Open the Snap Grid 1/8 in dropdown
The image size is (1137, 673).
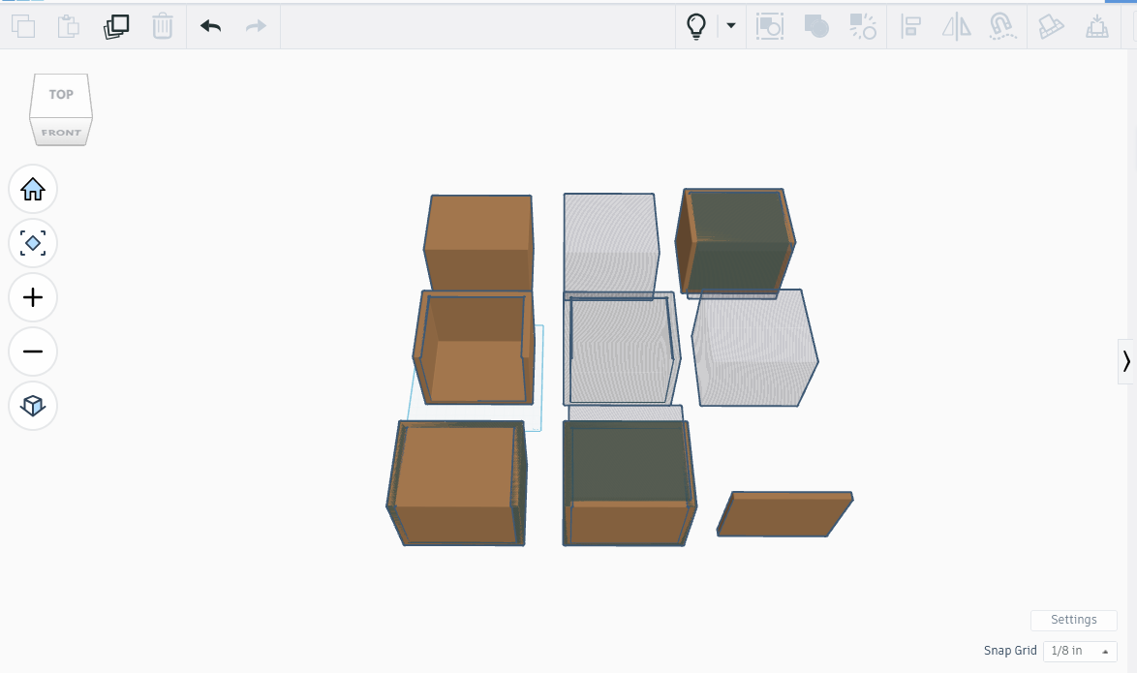pyautogui.click(x=1080, y=651)
